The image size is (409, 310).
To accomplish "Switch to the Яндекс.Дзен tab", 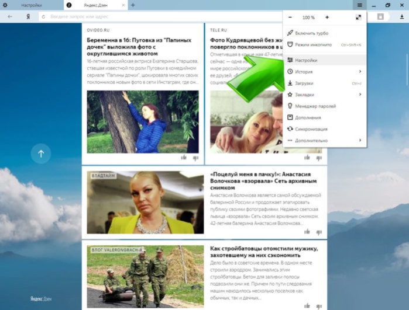I will click(x=96, y=5).
